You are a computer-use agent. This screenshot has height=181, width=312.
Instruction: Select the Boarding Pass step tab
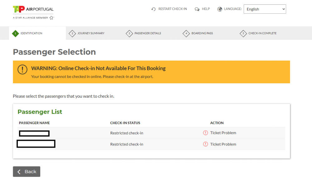coord(198,33)
